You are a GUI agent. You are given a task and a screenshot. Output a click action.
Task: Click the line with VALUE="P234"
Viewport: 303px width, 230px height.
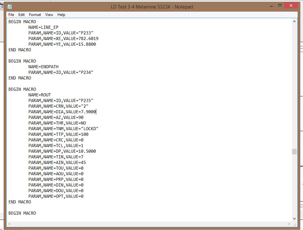pyautogui.click(x=61, y=72)
